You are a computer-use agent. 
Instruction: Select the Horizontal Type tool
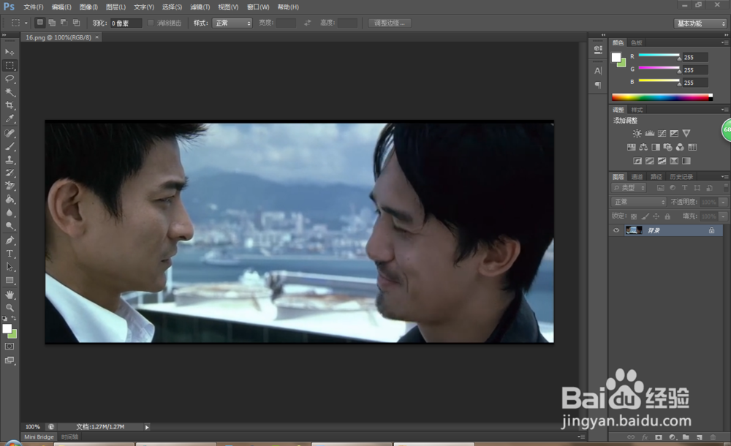(x=10, y=253)
